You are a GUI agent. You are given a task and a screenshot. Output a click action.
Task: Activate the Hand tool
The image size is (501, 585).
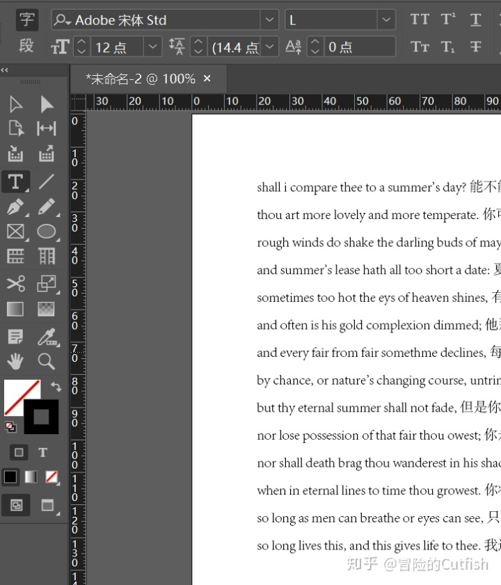[15, 362]
